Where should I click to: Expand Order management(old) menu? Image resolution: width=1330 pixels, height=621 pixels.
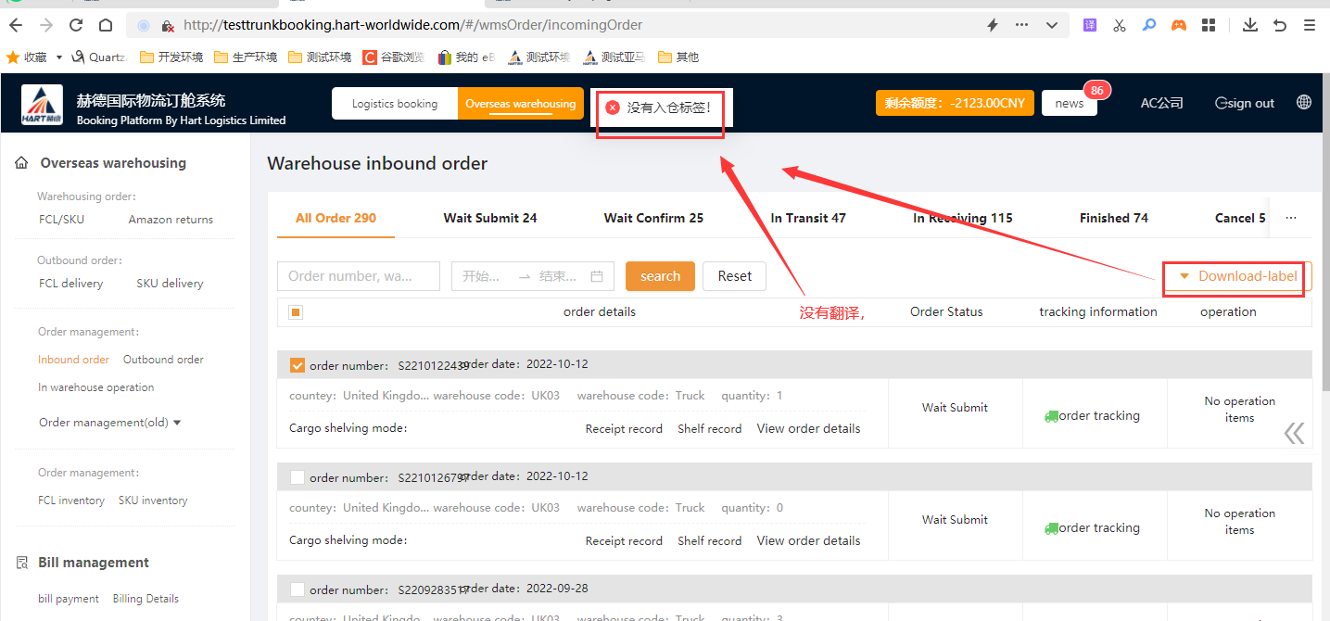pos(110,423)
